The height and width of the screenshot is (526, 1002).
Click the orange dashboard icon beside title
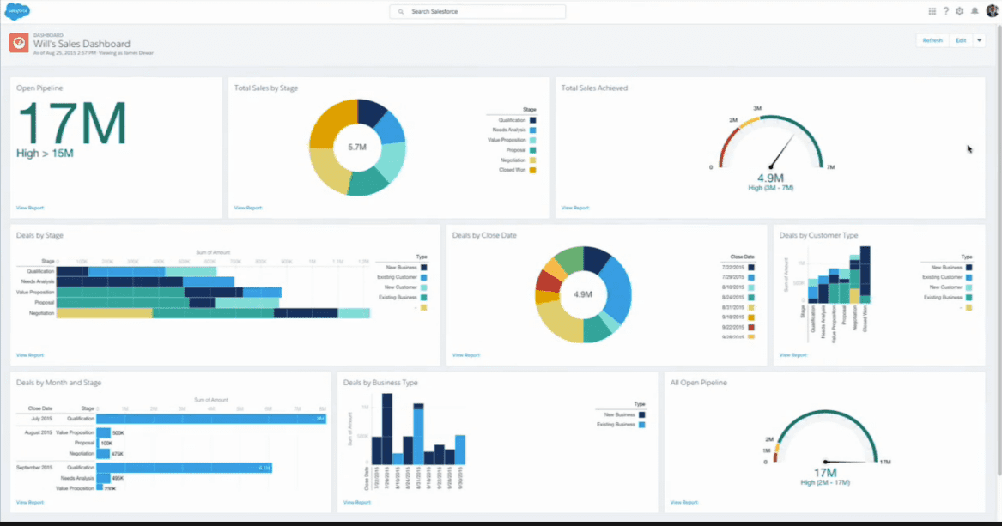[19, 43]
